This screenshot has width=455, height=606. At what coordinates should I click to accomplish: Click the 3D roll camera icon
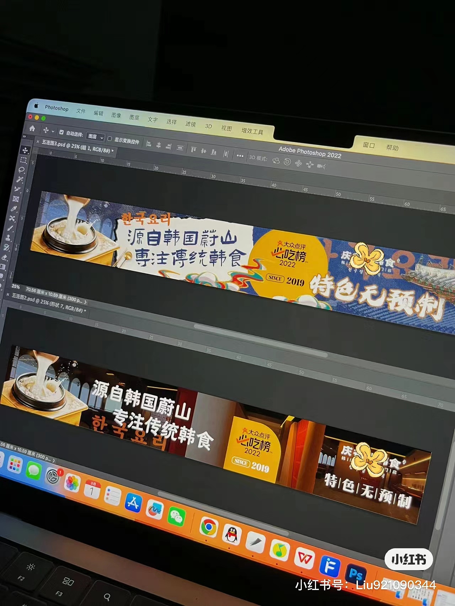[287, 162]
